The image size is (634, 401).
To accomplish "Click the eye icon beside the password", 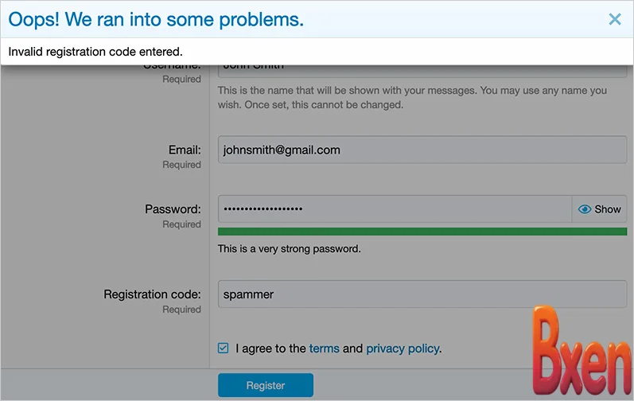I will pos(585,209).
